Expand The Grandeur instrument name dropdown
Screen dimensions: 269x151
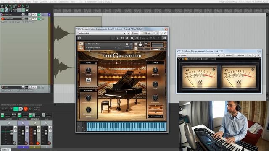pyautogui.click(x=86, y=44)
